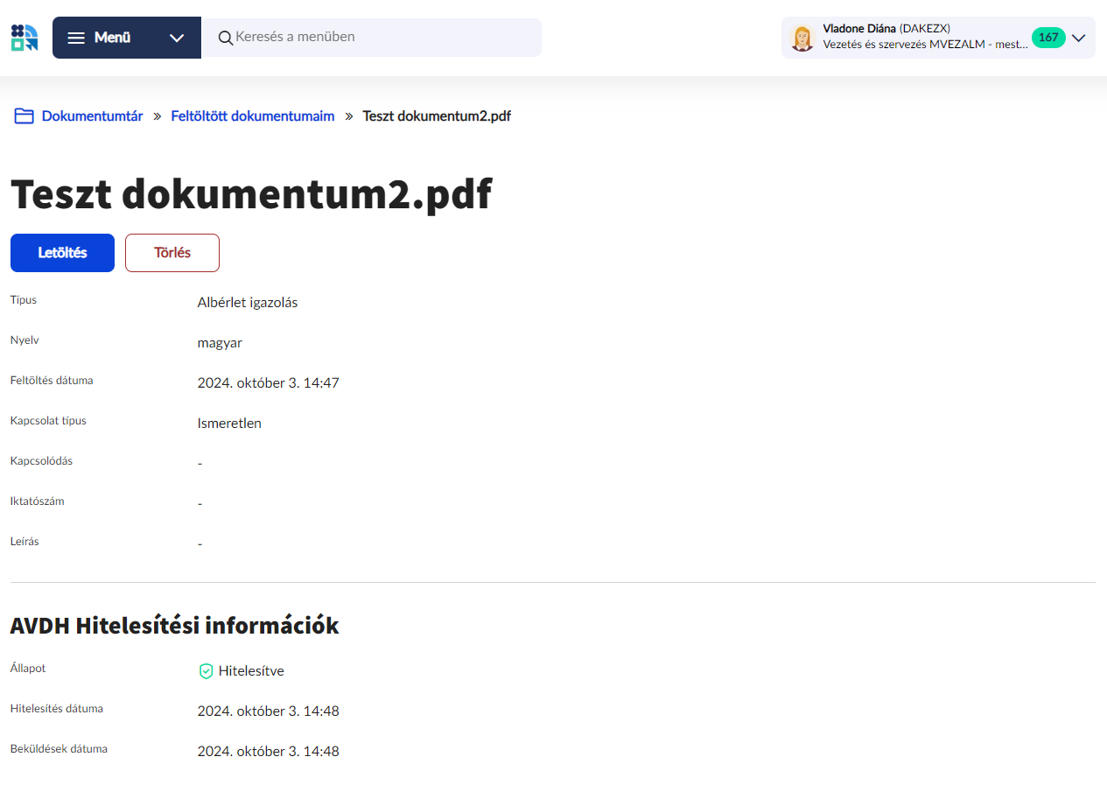Click the AVDH Hitelesítési információk heading

pyautogui.click(x=174, y=626)
